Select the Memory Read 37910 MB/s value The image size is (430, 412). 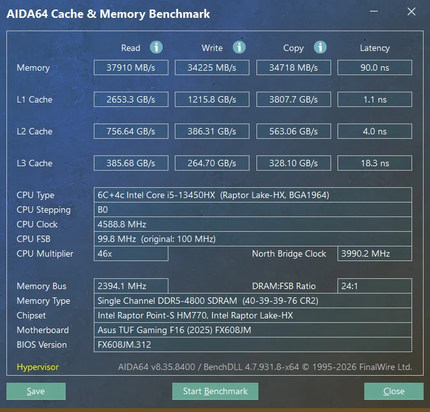pyautogui.click(x=131, y=67)
